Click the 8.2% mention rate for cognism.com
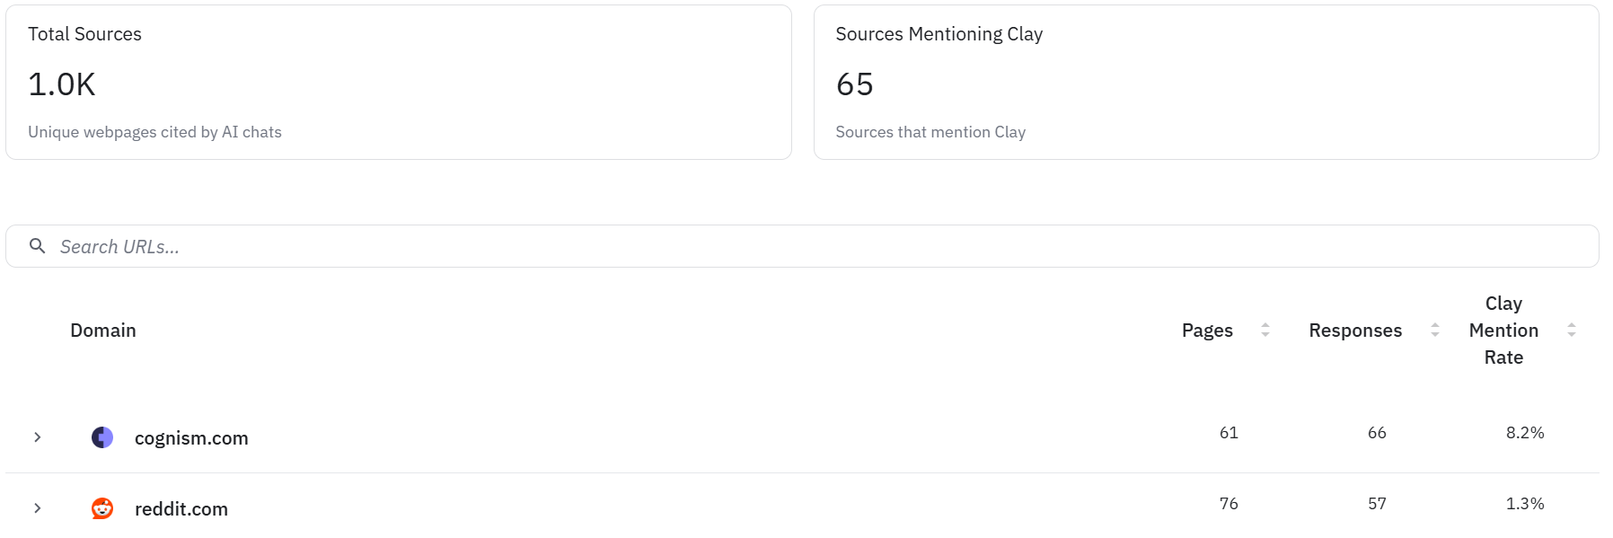 coord(1525,433)
